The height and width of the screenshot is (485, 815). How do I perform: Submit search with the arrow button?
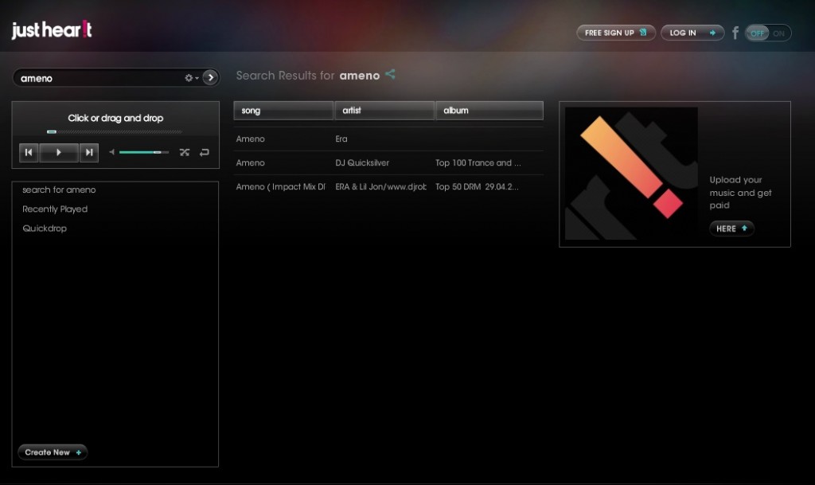point(210,77)
